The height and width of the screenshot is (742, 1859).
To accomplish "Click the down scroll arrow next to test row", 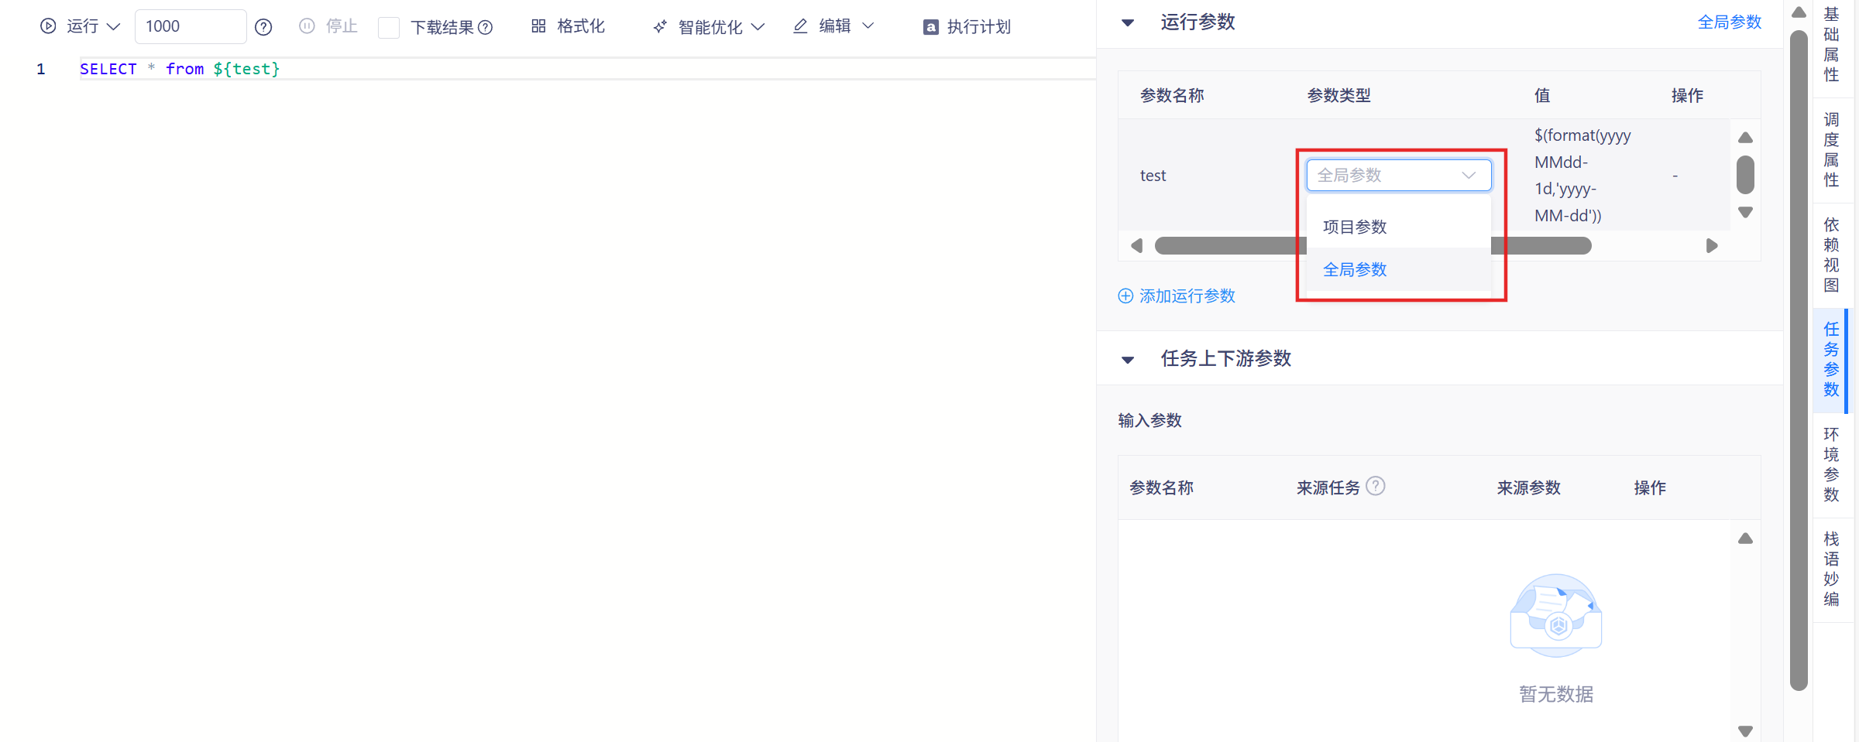I will 1745,212.
